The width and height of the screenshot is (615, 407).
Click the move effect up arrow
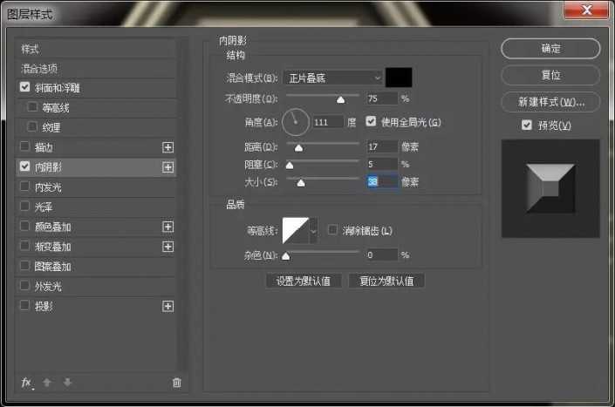pyautogui.click(x=49, y=382)
